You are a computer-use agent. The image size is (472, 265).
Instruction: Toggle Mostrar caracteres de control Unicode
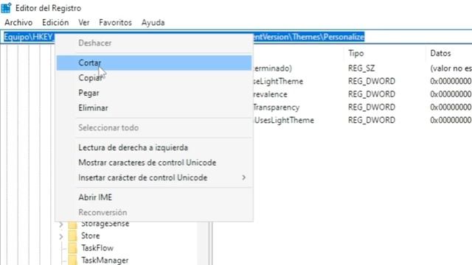click(154, 163)
